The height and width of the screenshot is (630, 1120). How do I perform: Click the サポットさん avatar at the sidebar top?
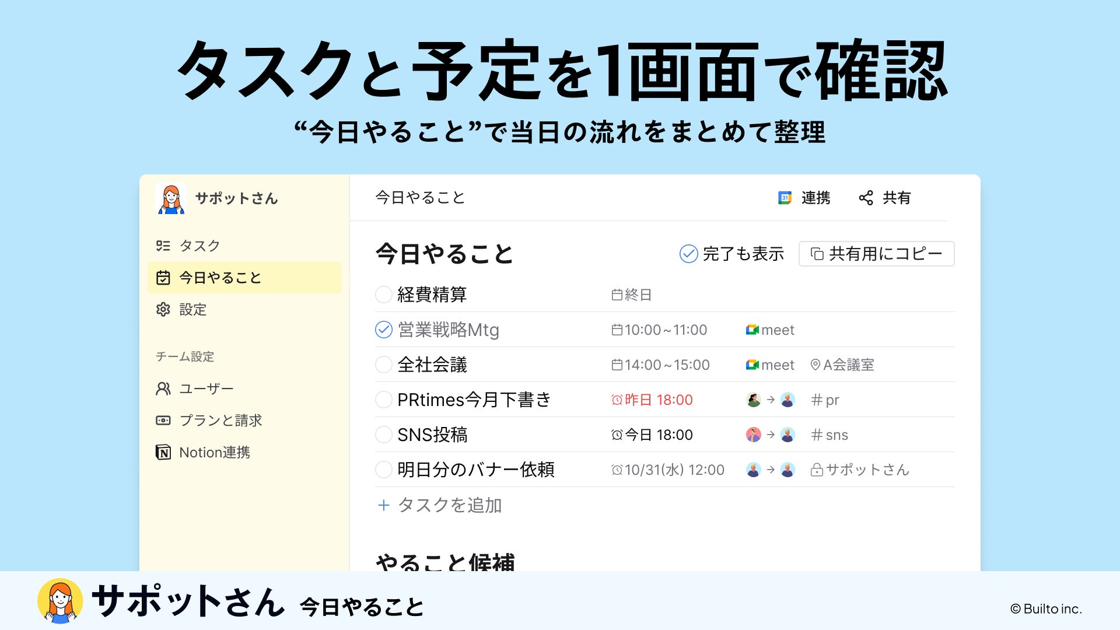coord(171,199)
